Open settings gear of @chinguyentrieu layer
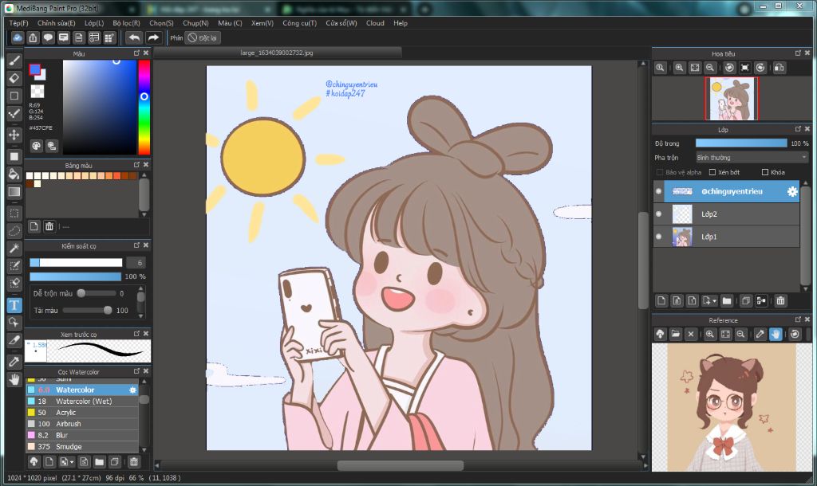 pos(792,191)
